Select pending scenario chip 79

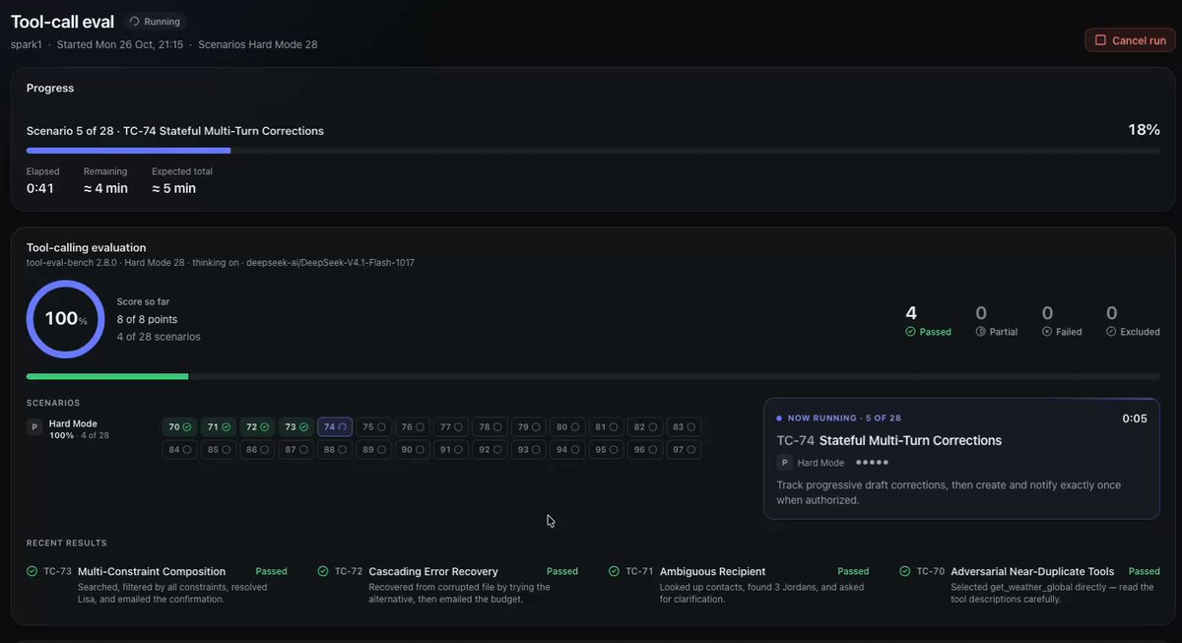point(529,427)
